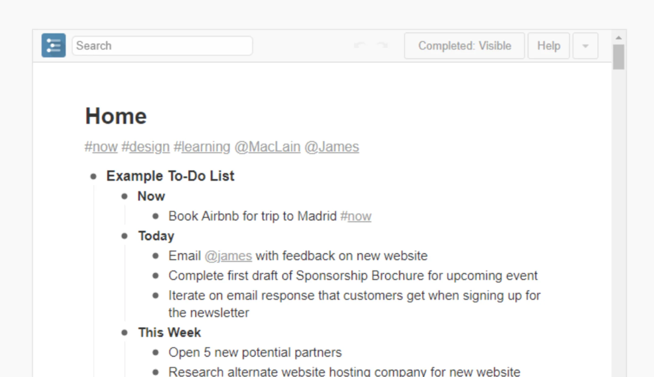654x377 pixels.
Task: Filter by the #now tag
Action: (101, 147)
